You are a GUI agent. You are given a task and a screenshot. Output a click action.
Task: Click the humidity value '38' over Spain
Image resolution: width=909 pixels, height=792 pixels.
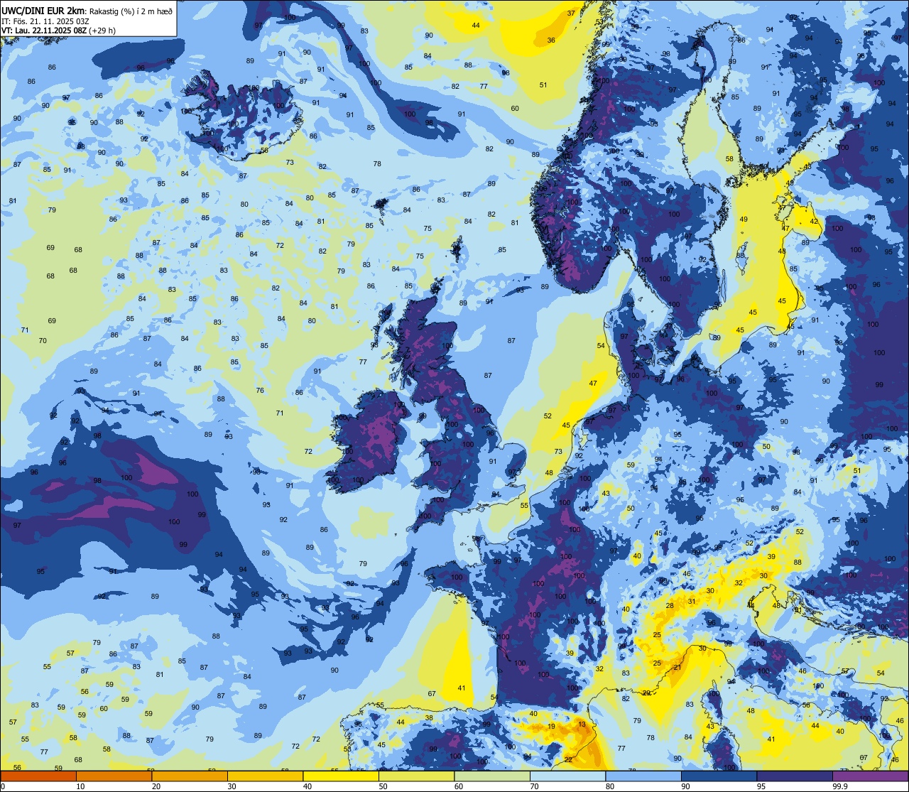pos(429,718)
